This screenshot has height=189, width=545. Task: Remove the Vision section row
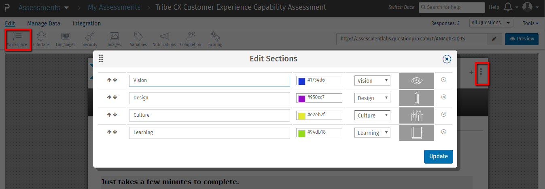[443, 80]
